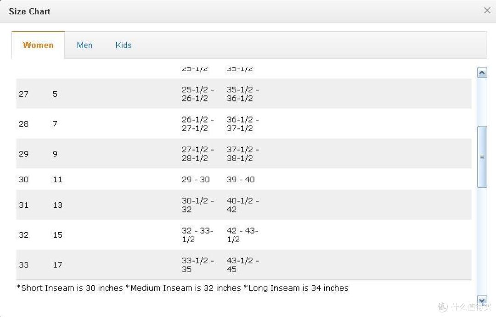This screenshot has height=317, width=496.
Task: Click the scrollbar track above thumb
Action: tap(482, 102)
